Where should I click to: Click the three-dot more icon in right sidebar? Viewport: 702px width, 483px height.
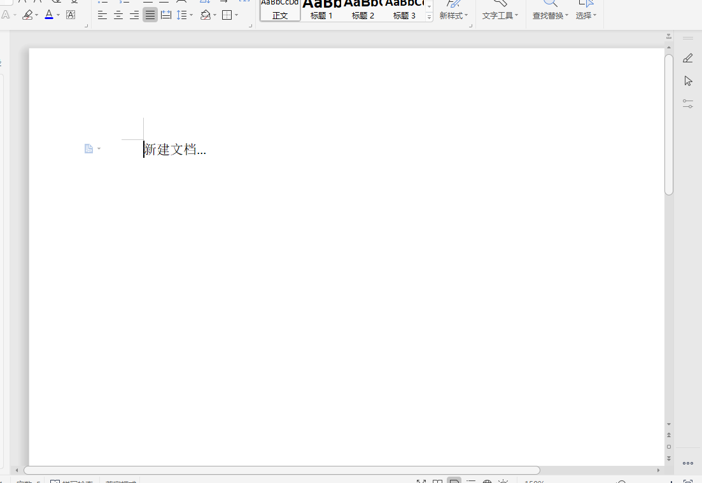688,463
